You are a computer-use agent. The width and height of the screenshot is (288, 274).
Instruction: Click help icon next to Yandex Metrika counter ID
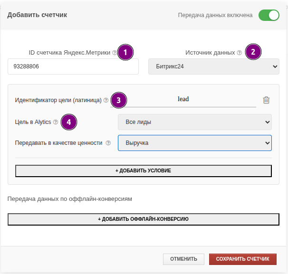[115, 53]
